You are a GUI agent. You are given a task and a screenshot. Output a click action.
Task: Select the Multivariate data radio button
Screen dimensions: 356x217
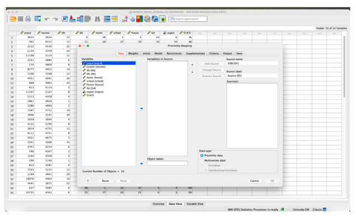(202, 161)
